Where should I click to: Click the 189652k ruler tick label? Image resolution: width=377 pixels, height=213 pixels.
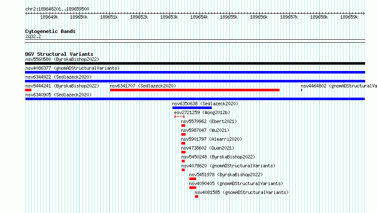tap(139, 17)
